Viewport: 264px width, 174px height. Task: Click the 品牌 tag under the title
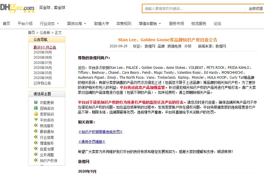[161, 46]
